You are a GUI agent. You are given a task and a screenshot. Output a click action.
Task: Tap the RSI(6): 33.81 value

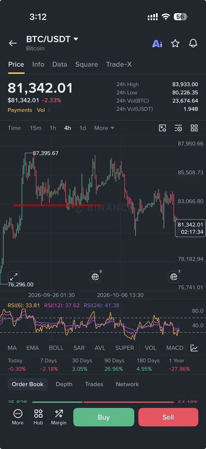click(24, 305)
